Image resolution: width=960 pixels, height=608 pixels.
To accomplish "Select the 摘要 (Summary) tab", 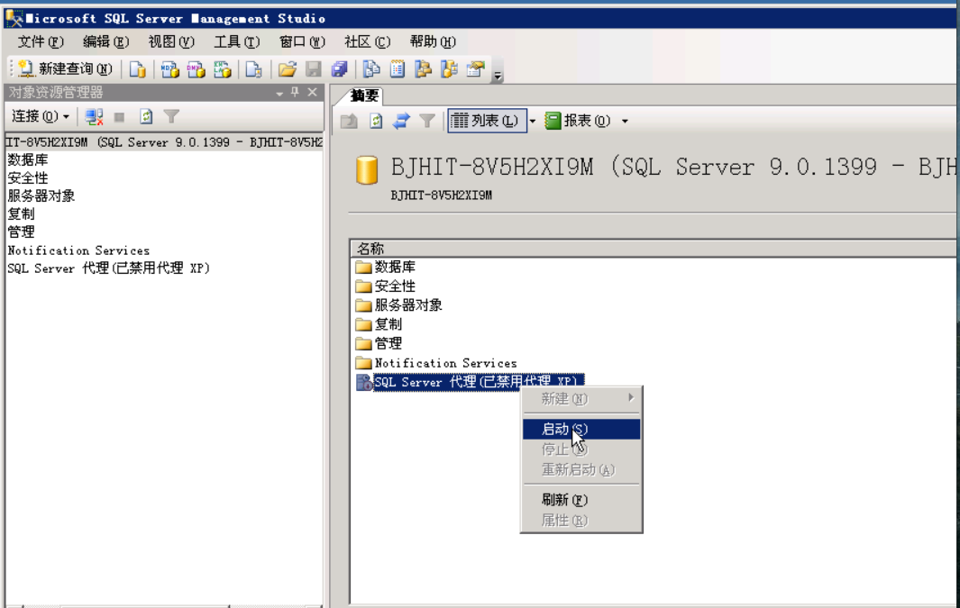I will coord(364,96).
